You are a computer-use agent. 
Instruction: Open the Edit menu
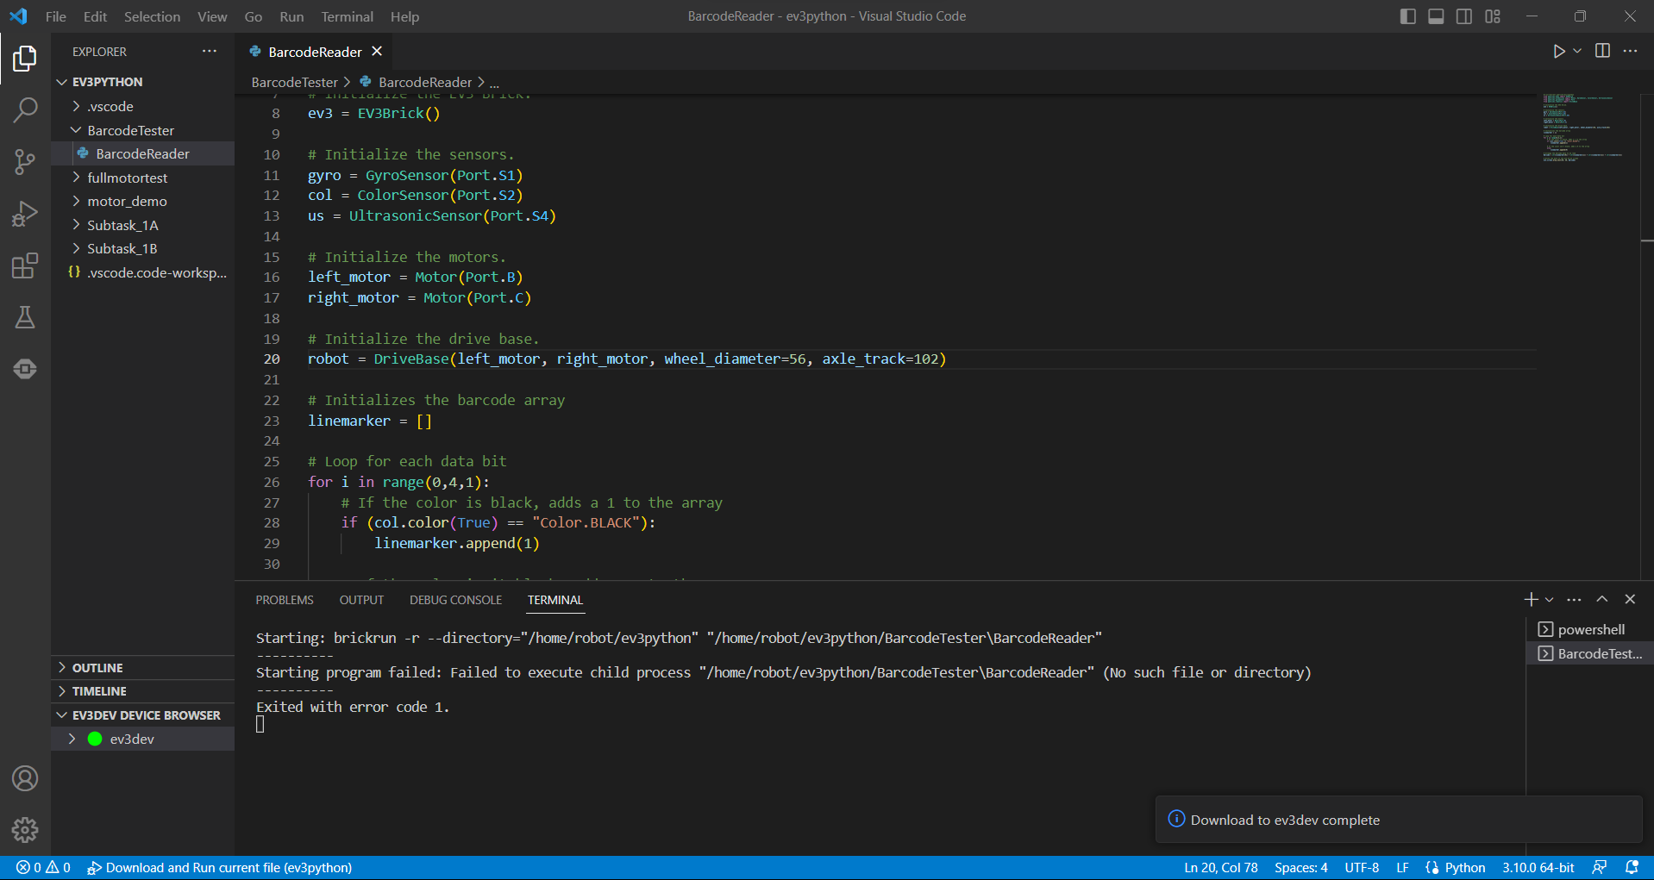pyautogui.click(x=95, y=16)
